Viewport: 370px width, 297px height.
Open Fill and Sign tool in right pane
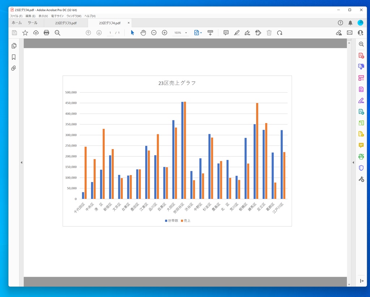tap(361, 101)
